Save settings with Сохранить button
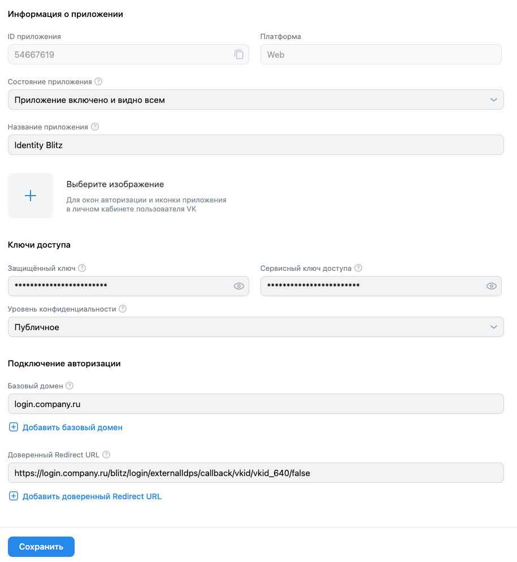Image resolution: width=517 pixels, height=562 pixels. point(41,547)
